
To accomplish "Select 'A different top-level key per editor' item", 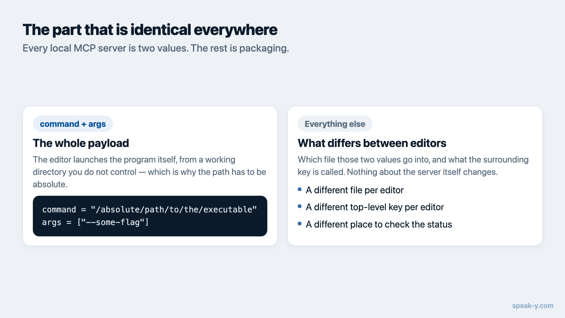I will pos(375,207).
